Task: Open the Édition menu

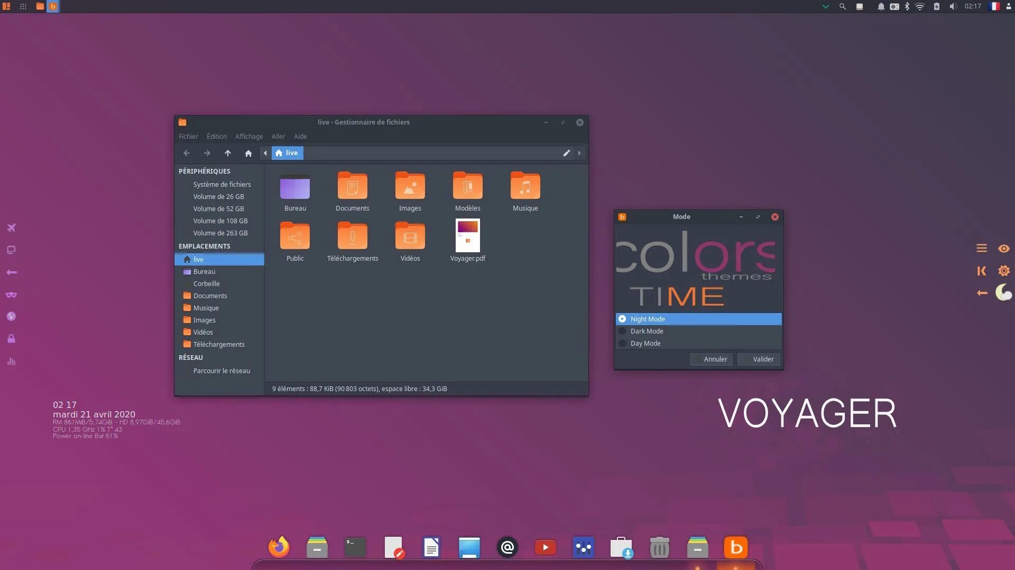Action: (x=216, y=136)
